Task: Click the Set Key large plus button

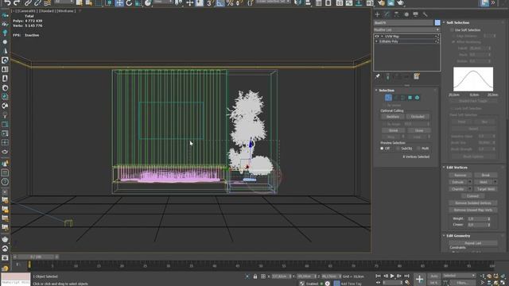Action: pyautogui.click(x=419, y=279)
